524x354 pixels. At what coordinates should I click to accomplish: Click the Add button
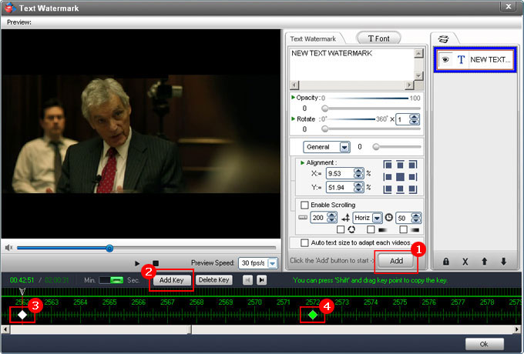396,261
